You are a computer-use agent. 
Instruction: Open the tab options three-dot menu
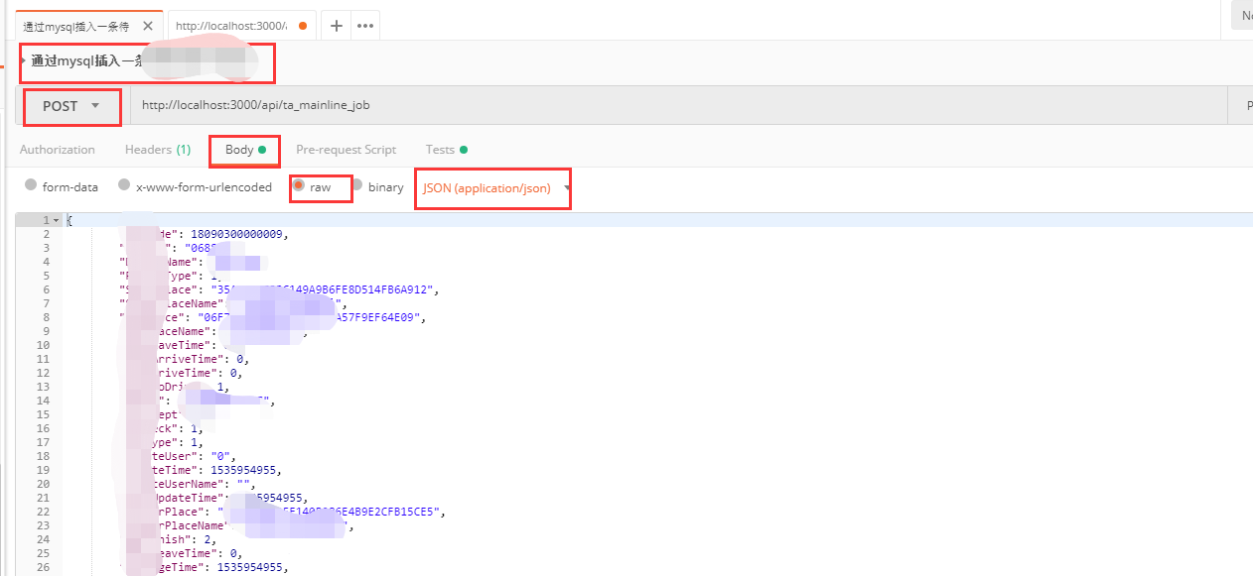click(364, 26)
